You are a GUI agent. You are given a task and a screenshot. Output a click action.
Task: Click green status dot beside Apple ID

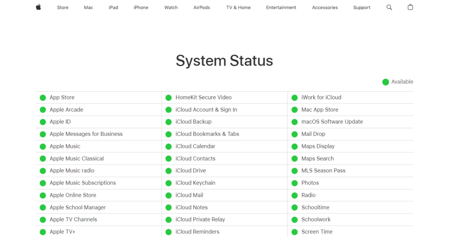point(43,122)
